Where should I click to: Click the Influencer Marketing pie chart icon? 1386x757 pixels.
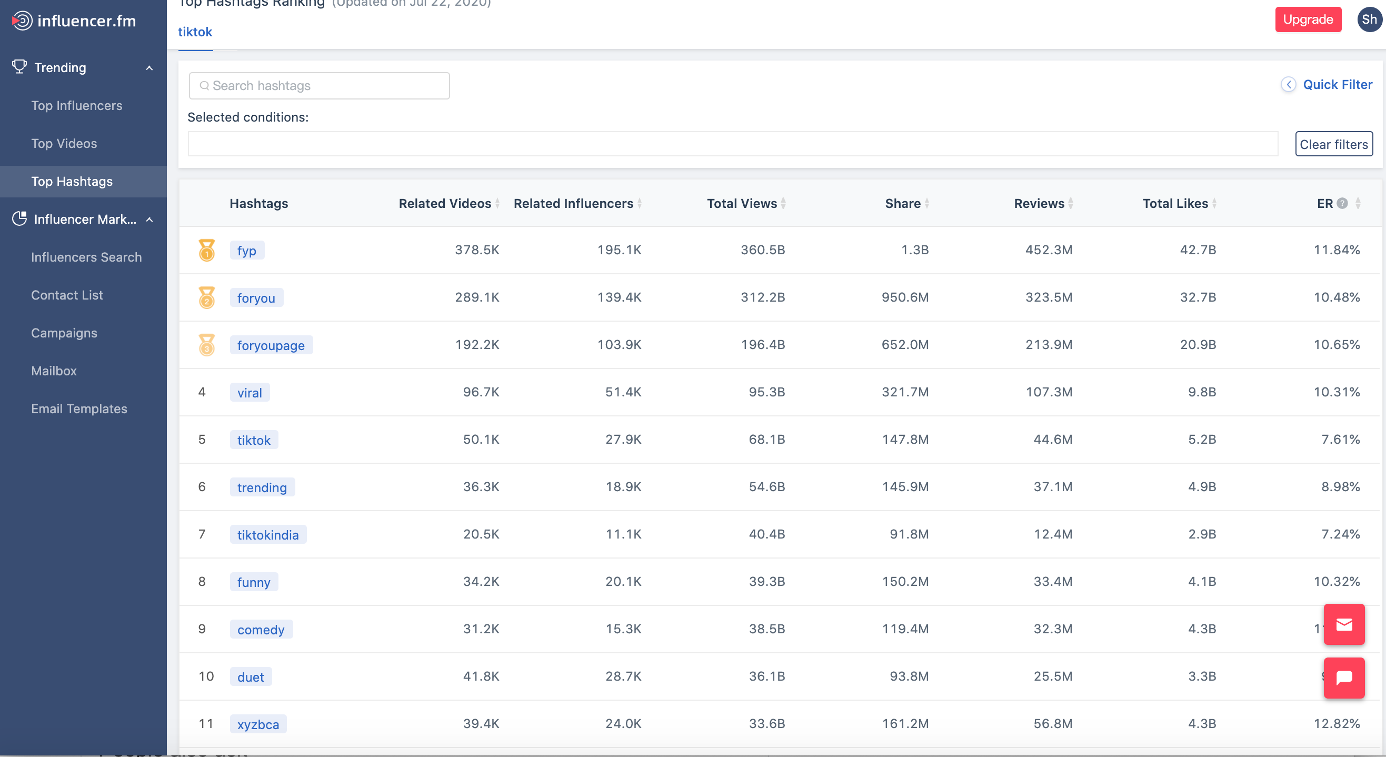click(x=19, y=218)
